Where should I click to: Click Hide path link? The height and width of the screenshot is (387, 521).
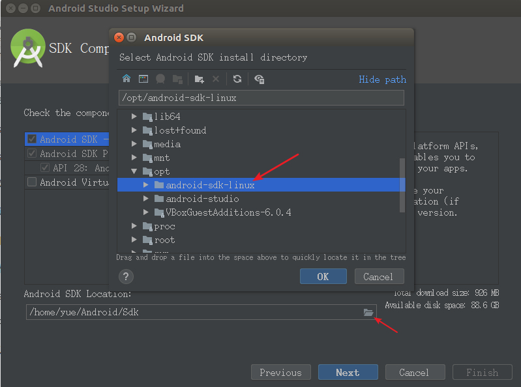(383, 79)
